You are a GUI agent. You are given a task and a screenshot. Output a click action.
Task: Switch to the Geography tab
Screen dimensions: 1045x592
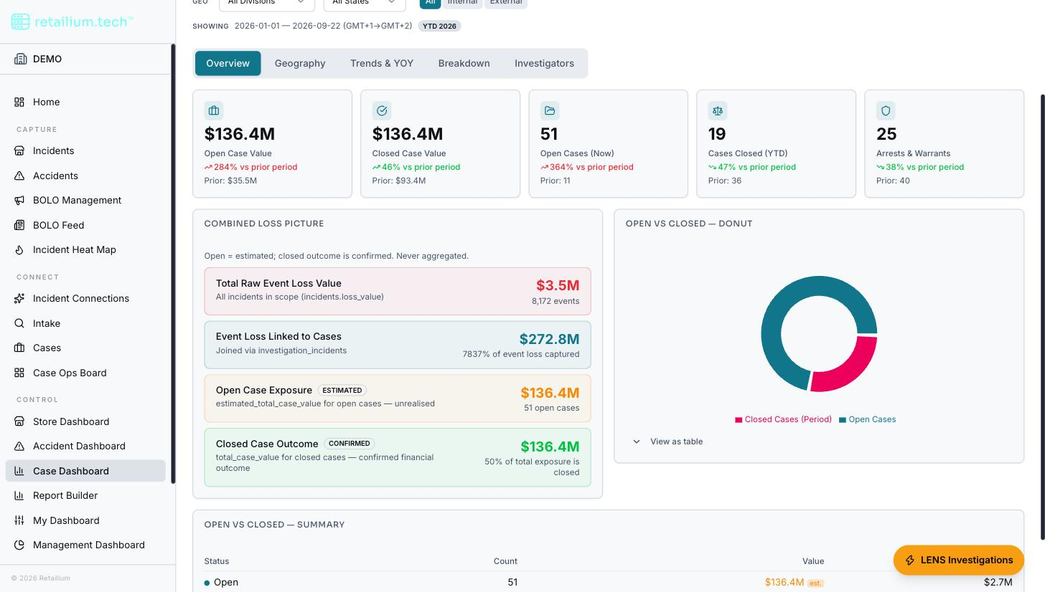pos(300,63)
